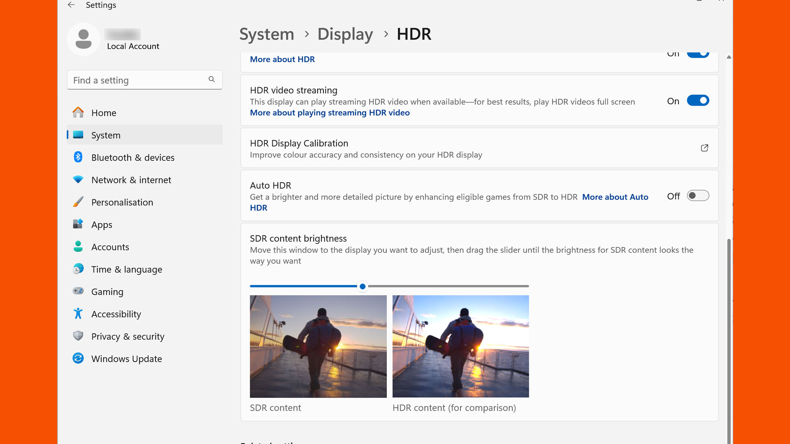790x444 pixels.
Task: Click the Network & internet icon
Action: [78, 179]
